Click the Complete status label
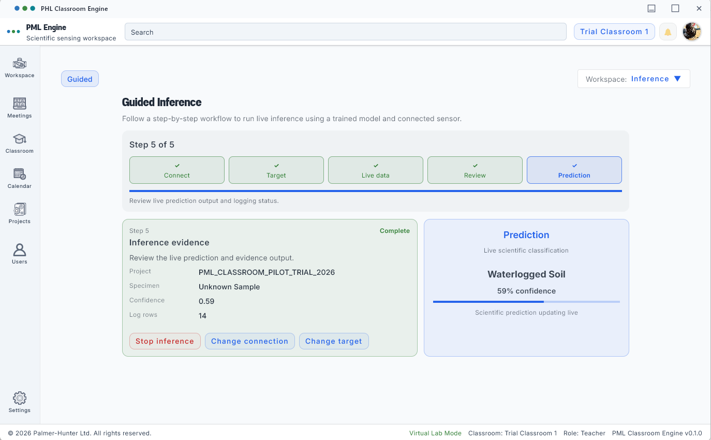 [395, 231]
